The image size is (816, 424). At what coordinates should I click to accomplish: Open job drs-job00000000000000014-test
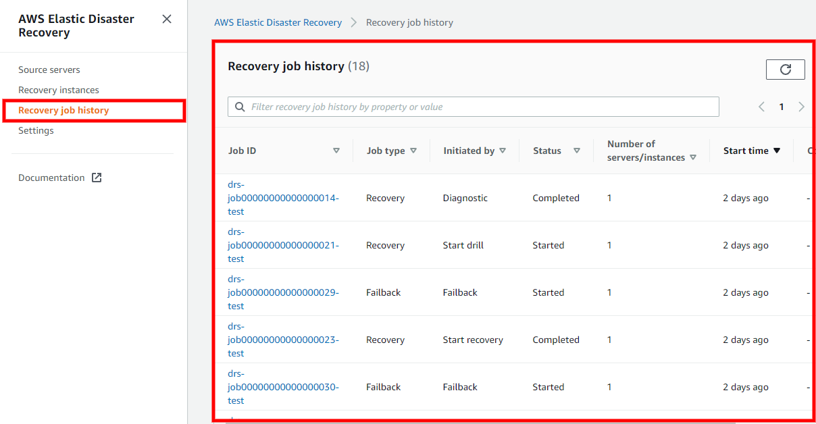coord(283,198)
